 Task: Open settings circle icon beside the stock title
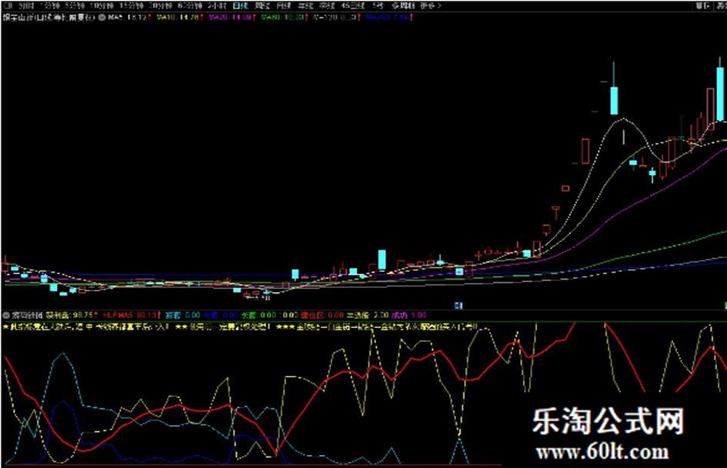pyautogui.click(x=102, y=17)
